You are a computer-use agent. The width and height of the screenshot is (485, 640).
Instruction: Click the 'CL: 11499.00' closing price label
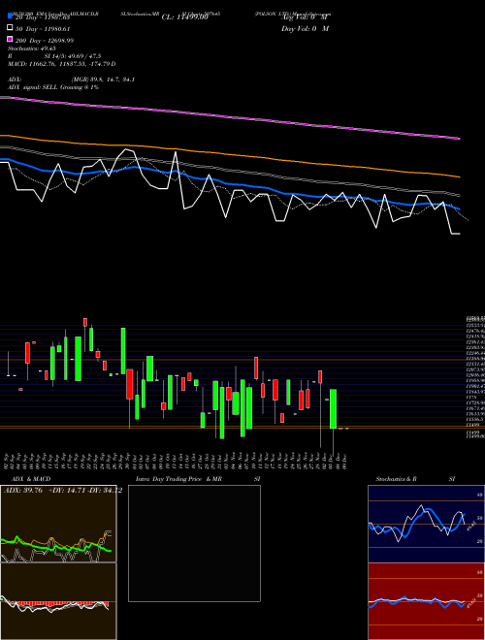click(x=185, y=17)
